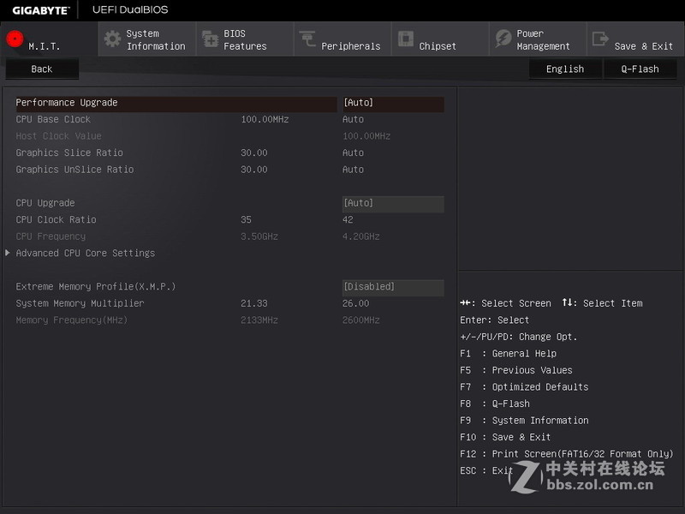Change language with the English button

pos(565,69)
